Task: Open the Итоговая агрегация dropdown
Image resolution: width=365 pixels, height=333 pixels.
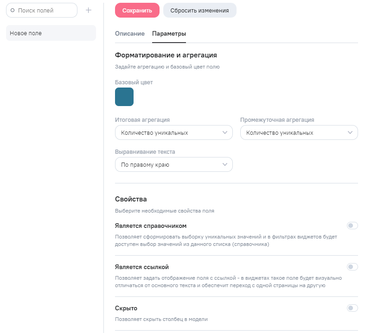Action: [x=173, y=132]
